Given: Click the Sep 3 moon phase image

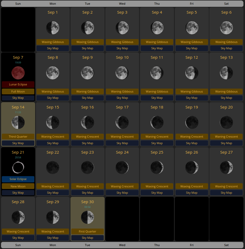Looking at the screenshot, I should [x=122, y=28].
